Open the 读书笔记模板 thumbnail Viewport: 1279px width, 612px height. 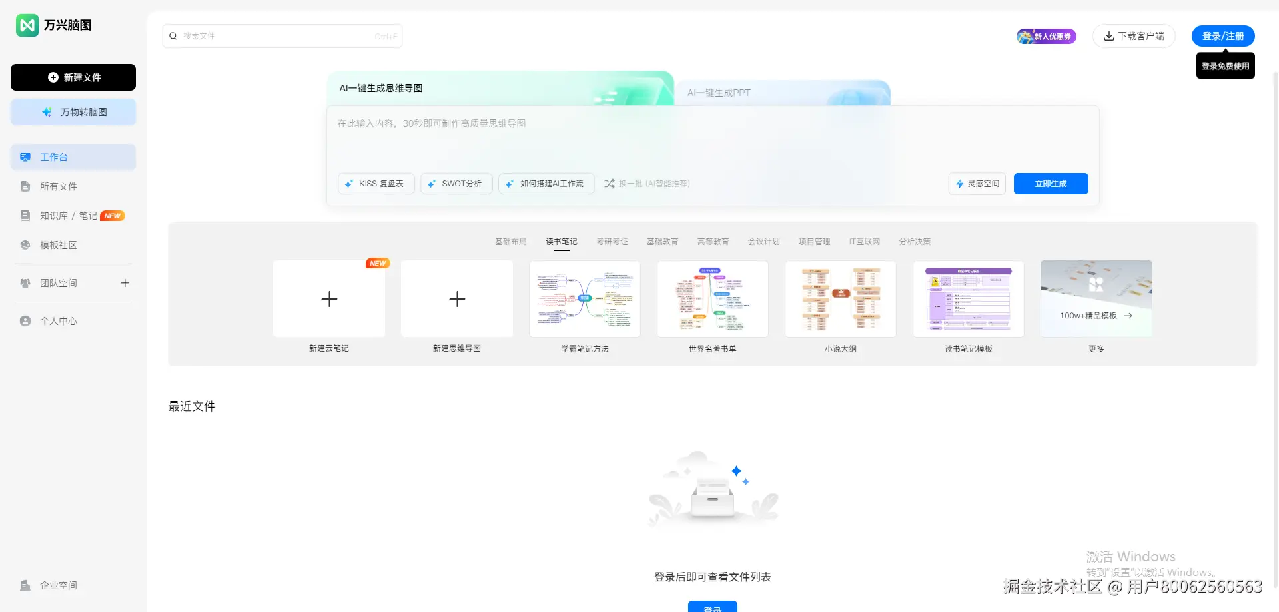pyautogui.click(x=969, y=299)
